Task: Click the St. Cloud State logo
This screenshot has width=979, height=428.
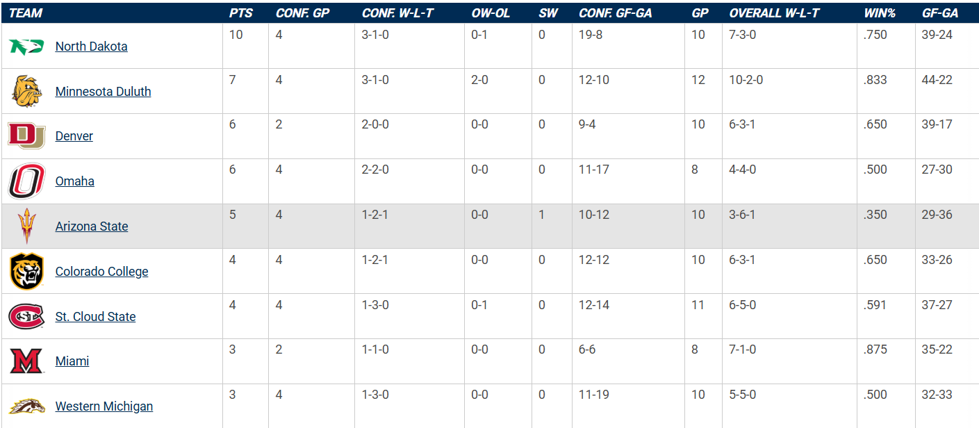Action: click(26, 317)
